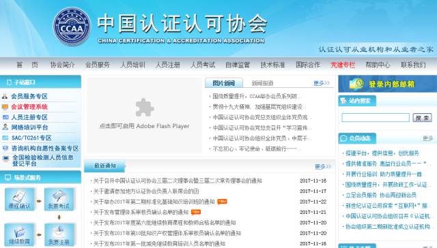Click the 登录内部邮箱 mail banner icon
This screenshot has height=248, width=437.
click(357, 84)
